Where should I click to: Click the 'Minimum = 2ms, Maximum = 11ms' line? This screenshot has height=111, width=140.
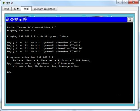[x=46, y=66]
